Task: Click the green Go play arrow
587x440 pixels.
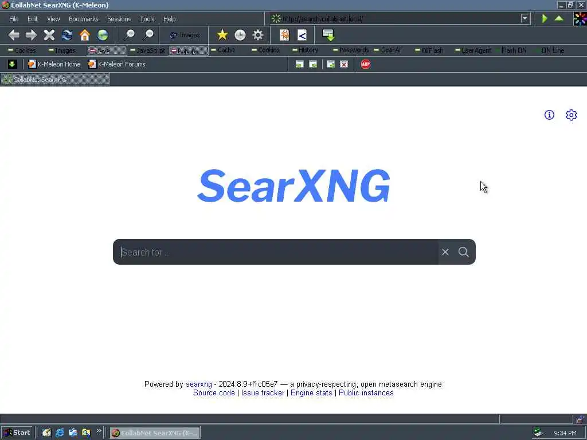Action: pyautogui.click(x=545, y=18)
